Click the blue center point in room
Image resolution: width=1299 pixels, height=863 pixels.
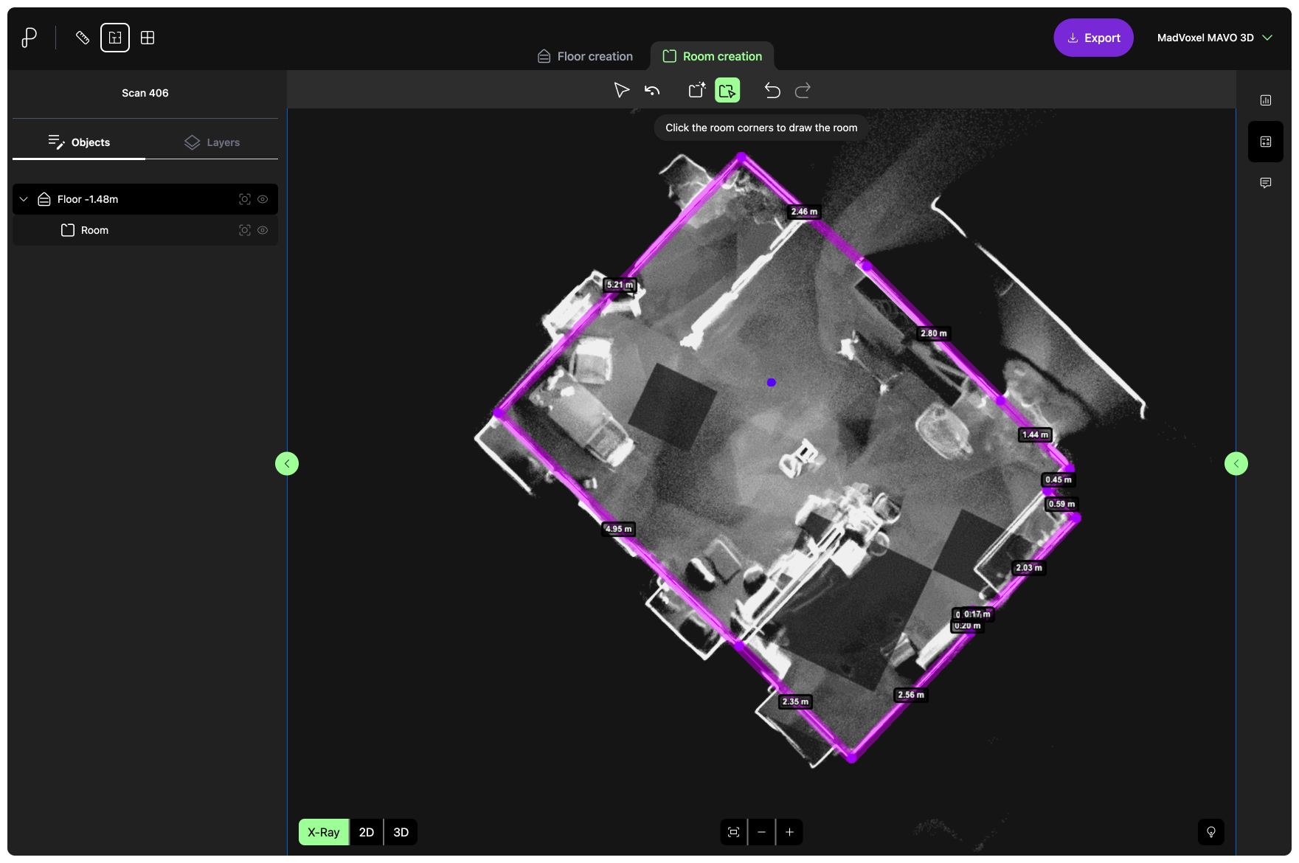[x=771, y=382]
